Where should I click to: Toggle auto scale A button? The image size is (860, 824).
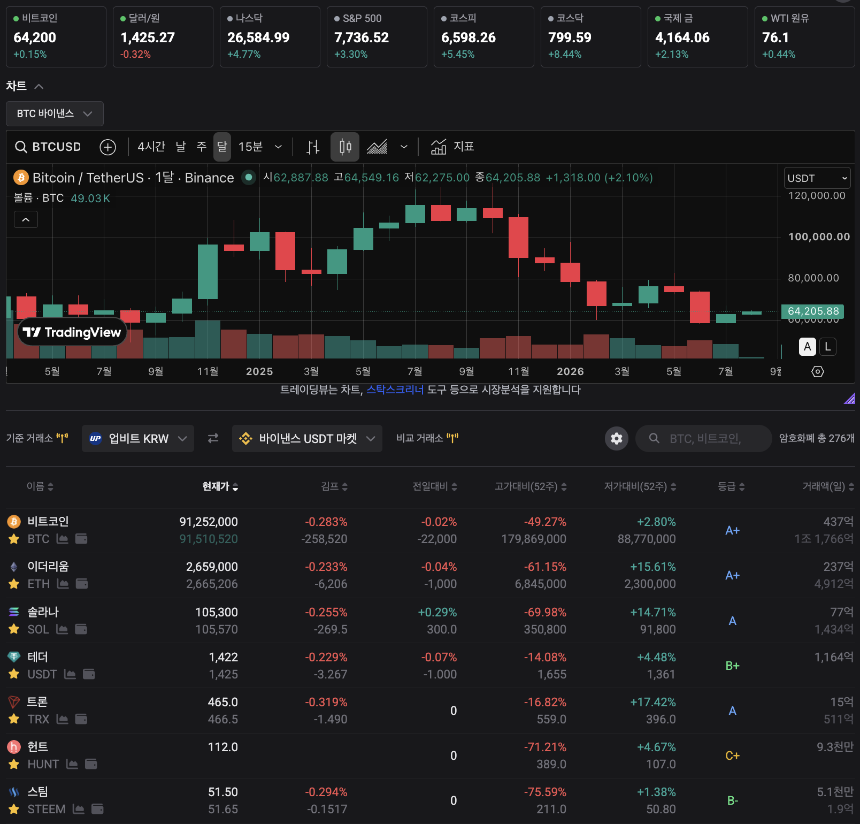click(808, 347)
